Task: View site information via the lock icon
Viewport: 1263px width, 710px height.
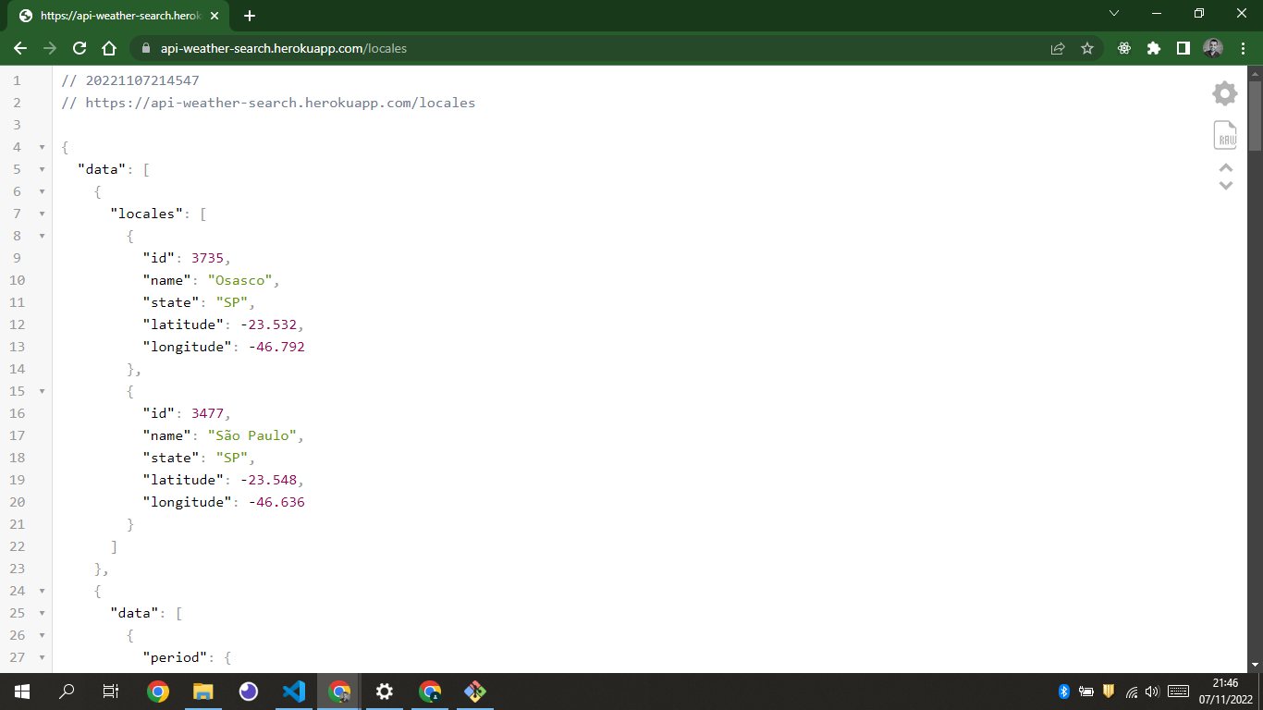Action: [x=144, y=48]
